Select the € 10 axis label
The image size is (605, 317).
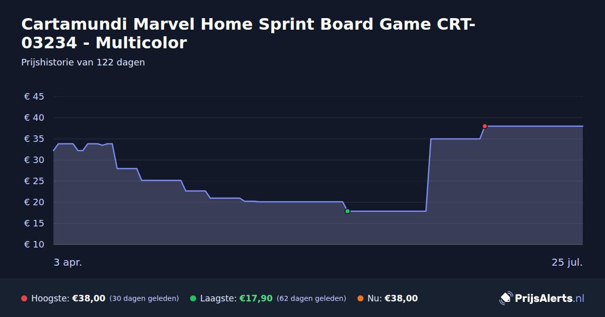[34, 245]
